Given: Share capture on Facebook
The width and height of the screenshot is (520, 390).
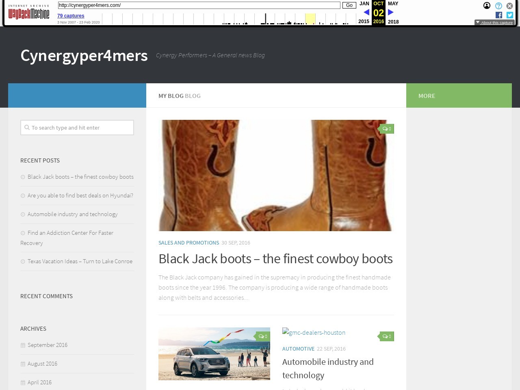Looking at the screenshot, I should (x=499, y=15).
